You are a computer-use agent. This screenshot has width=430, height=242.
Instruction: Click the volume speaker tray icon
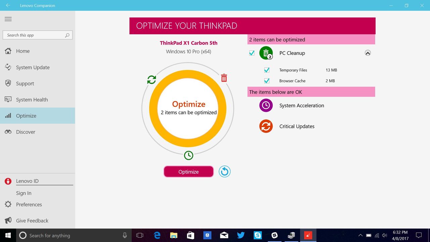(x=385, y=235)
